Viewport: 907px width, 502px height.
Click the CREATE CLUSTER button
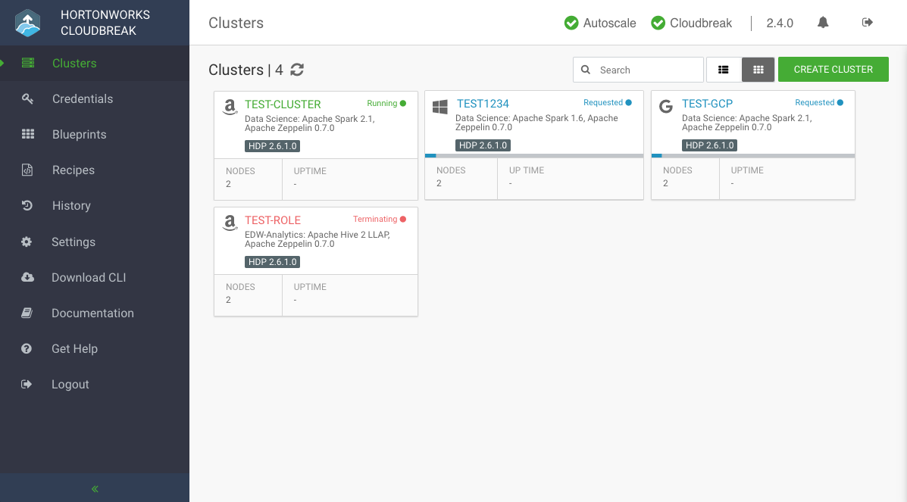pos(833,70)
